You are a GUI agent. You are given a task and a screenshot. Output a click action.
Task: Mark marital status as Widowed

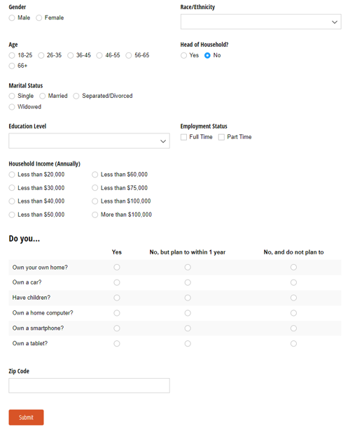pyautogui.click(x=12, y=107)
